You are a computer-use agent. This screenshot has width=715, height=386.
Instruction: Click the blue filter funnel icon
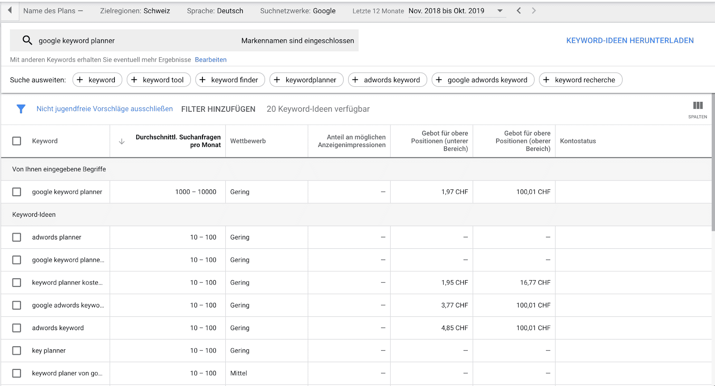point(21,109)
